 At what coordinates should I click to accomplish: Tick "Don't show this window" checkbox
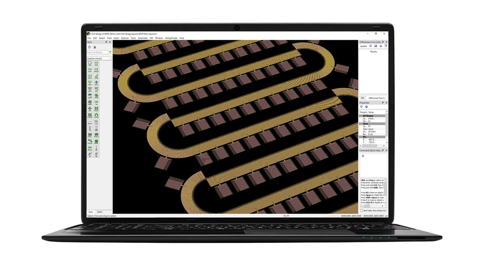pyautogui.click(x=361, y=211)
